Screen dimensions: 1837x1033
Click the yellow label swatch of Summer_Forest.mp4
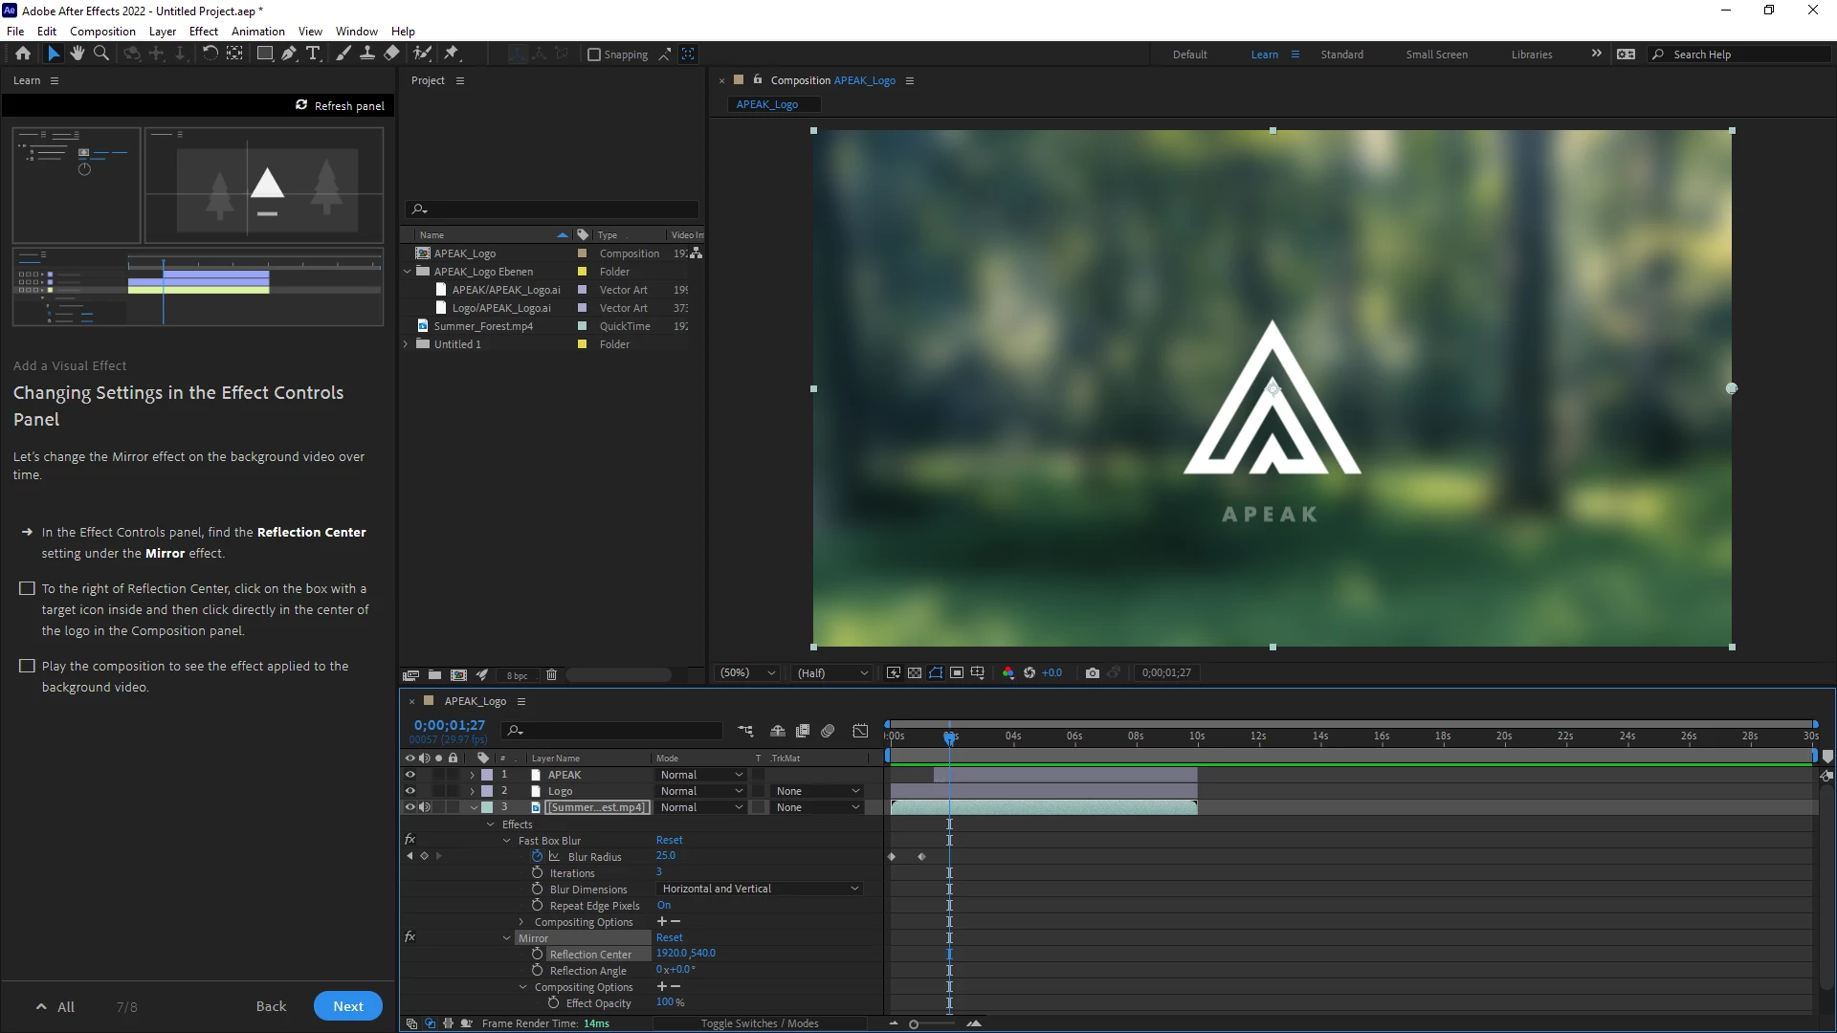coord(582,326)
